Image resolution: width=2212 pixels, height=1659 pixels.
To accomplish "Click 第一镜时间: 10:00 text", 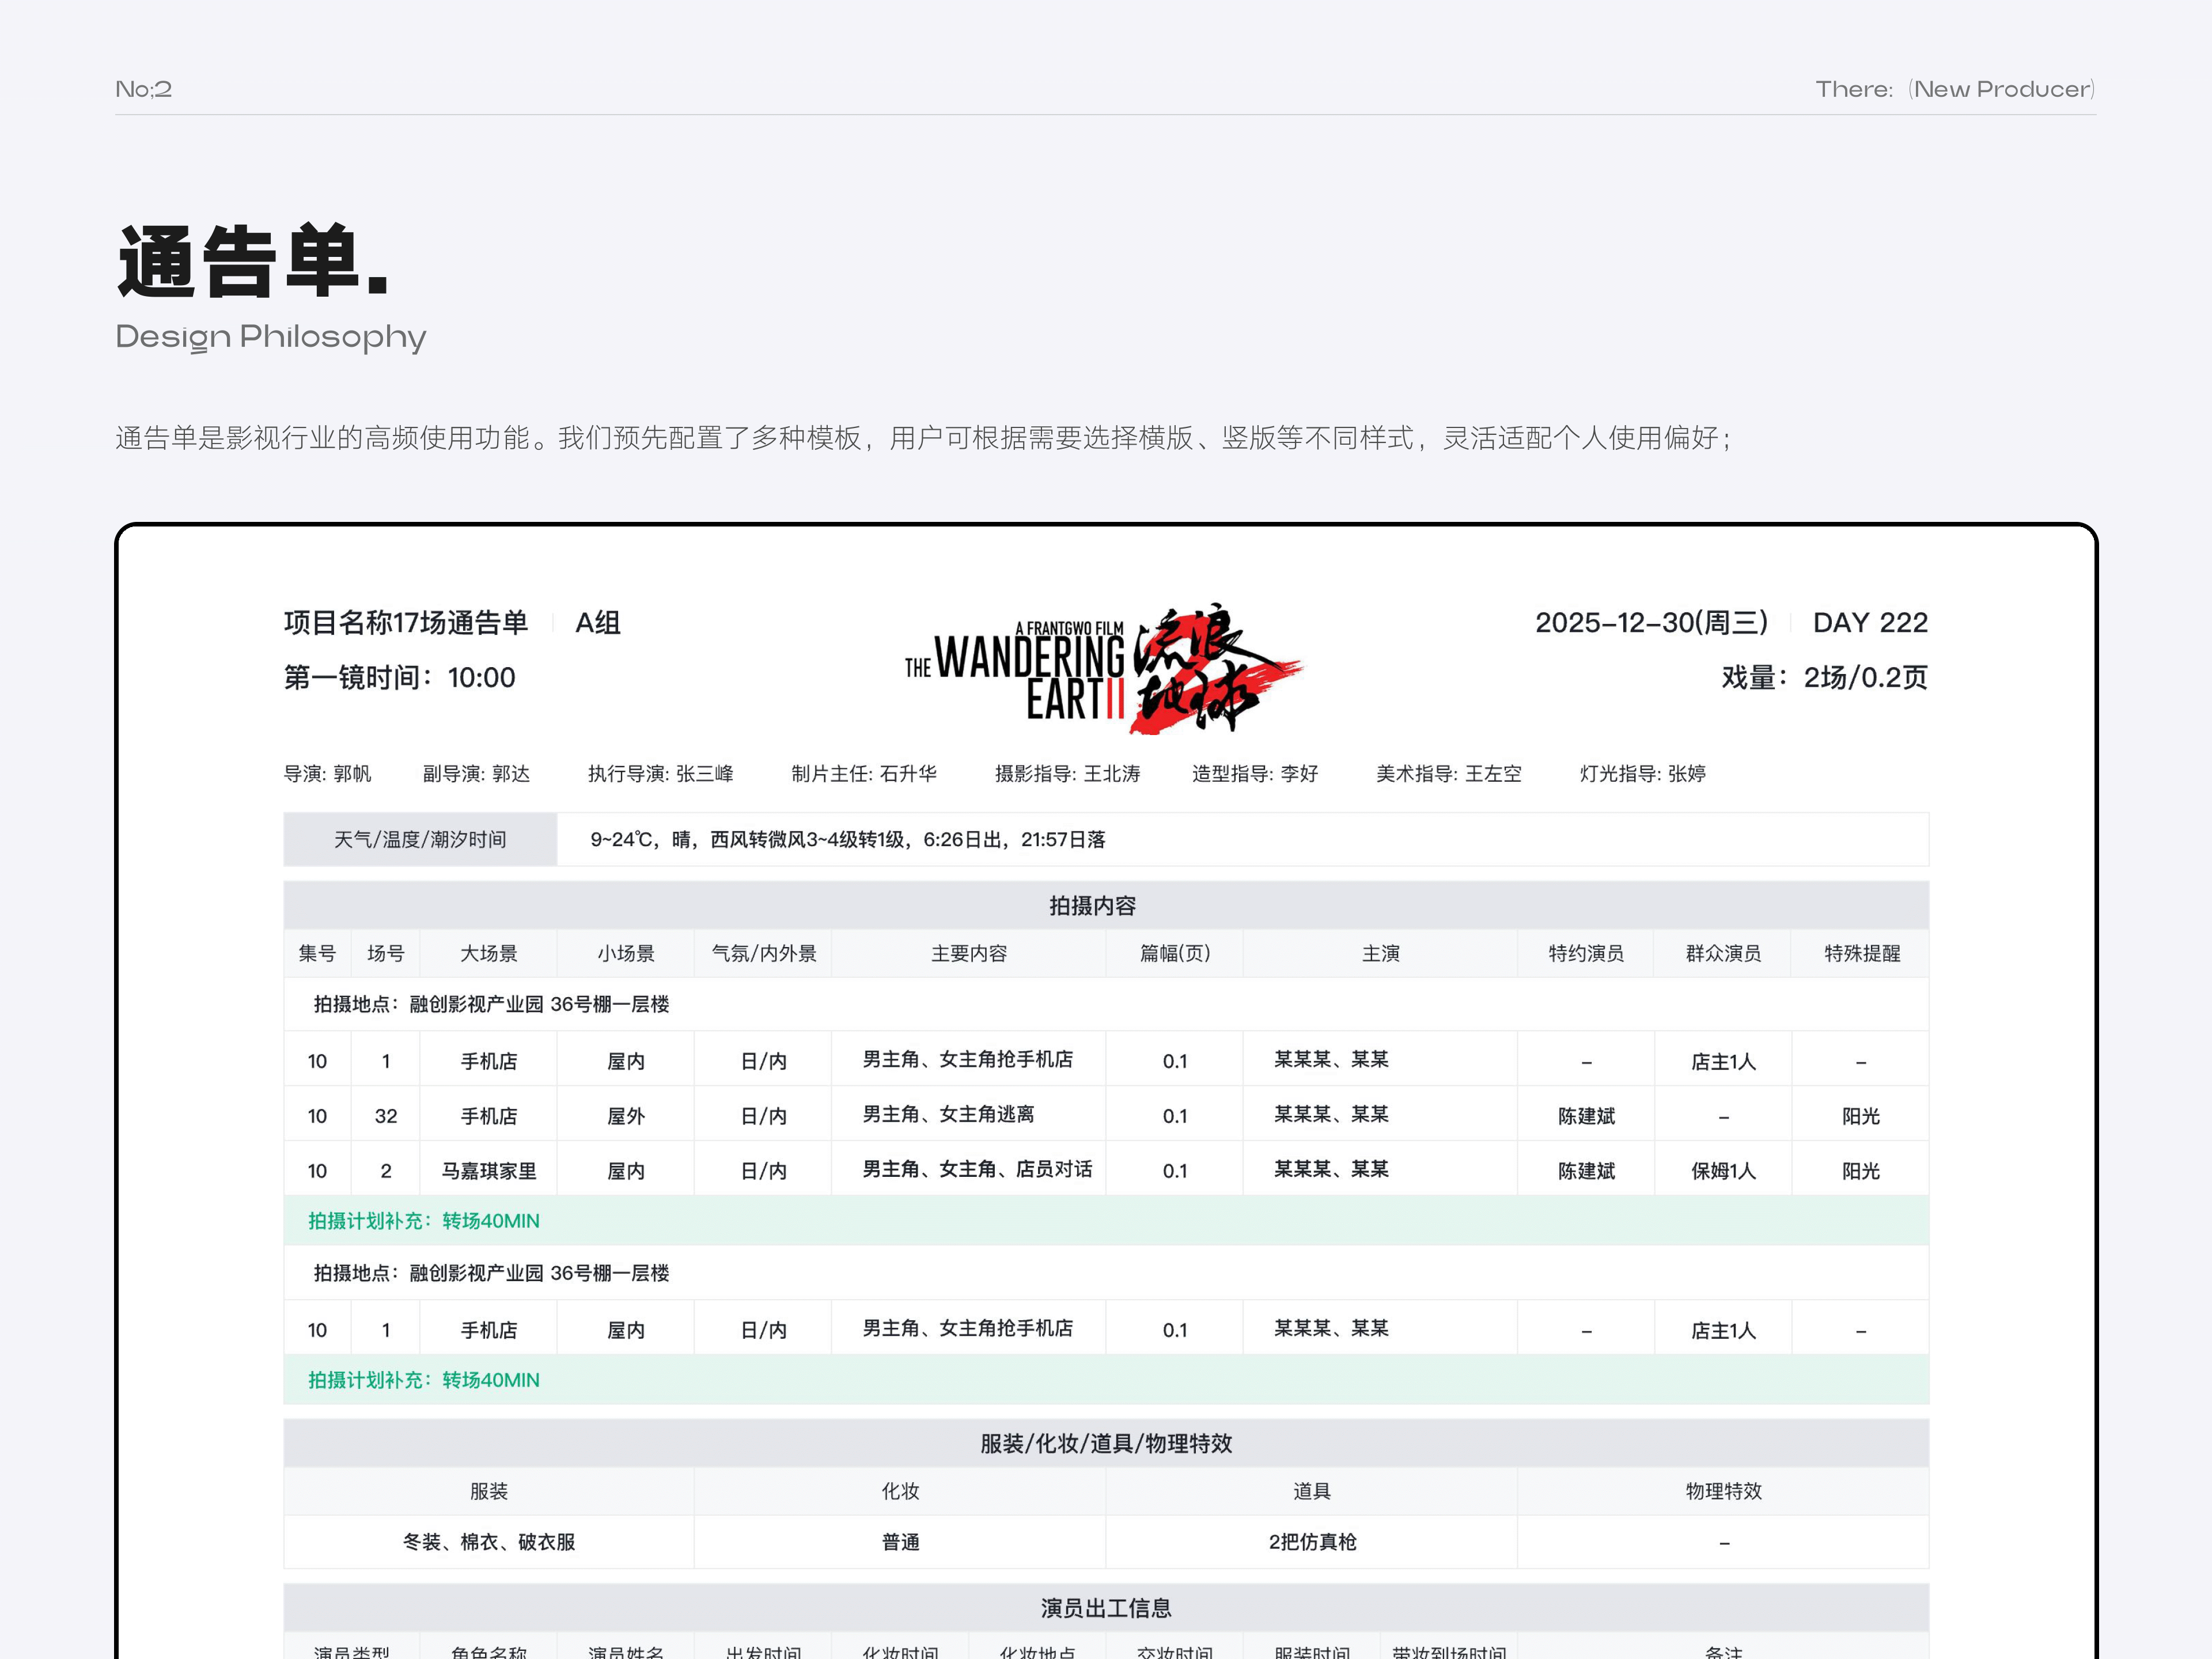I will [x=399, y=678].
